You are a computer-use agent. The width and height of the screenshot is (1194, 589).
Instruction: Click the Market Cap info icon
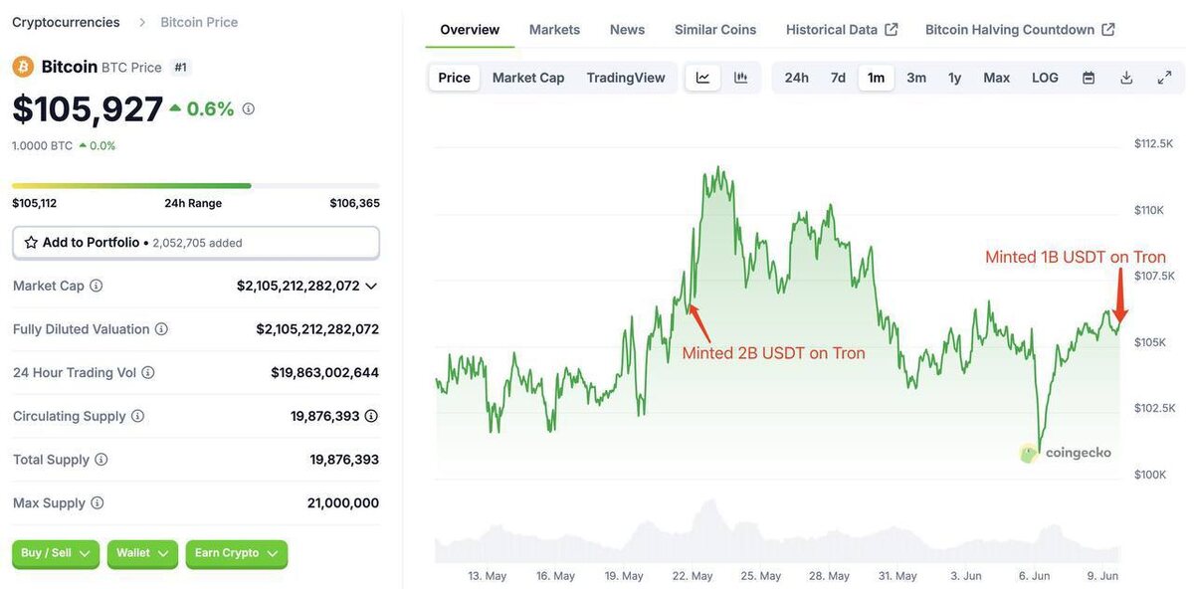97,286
